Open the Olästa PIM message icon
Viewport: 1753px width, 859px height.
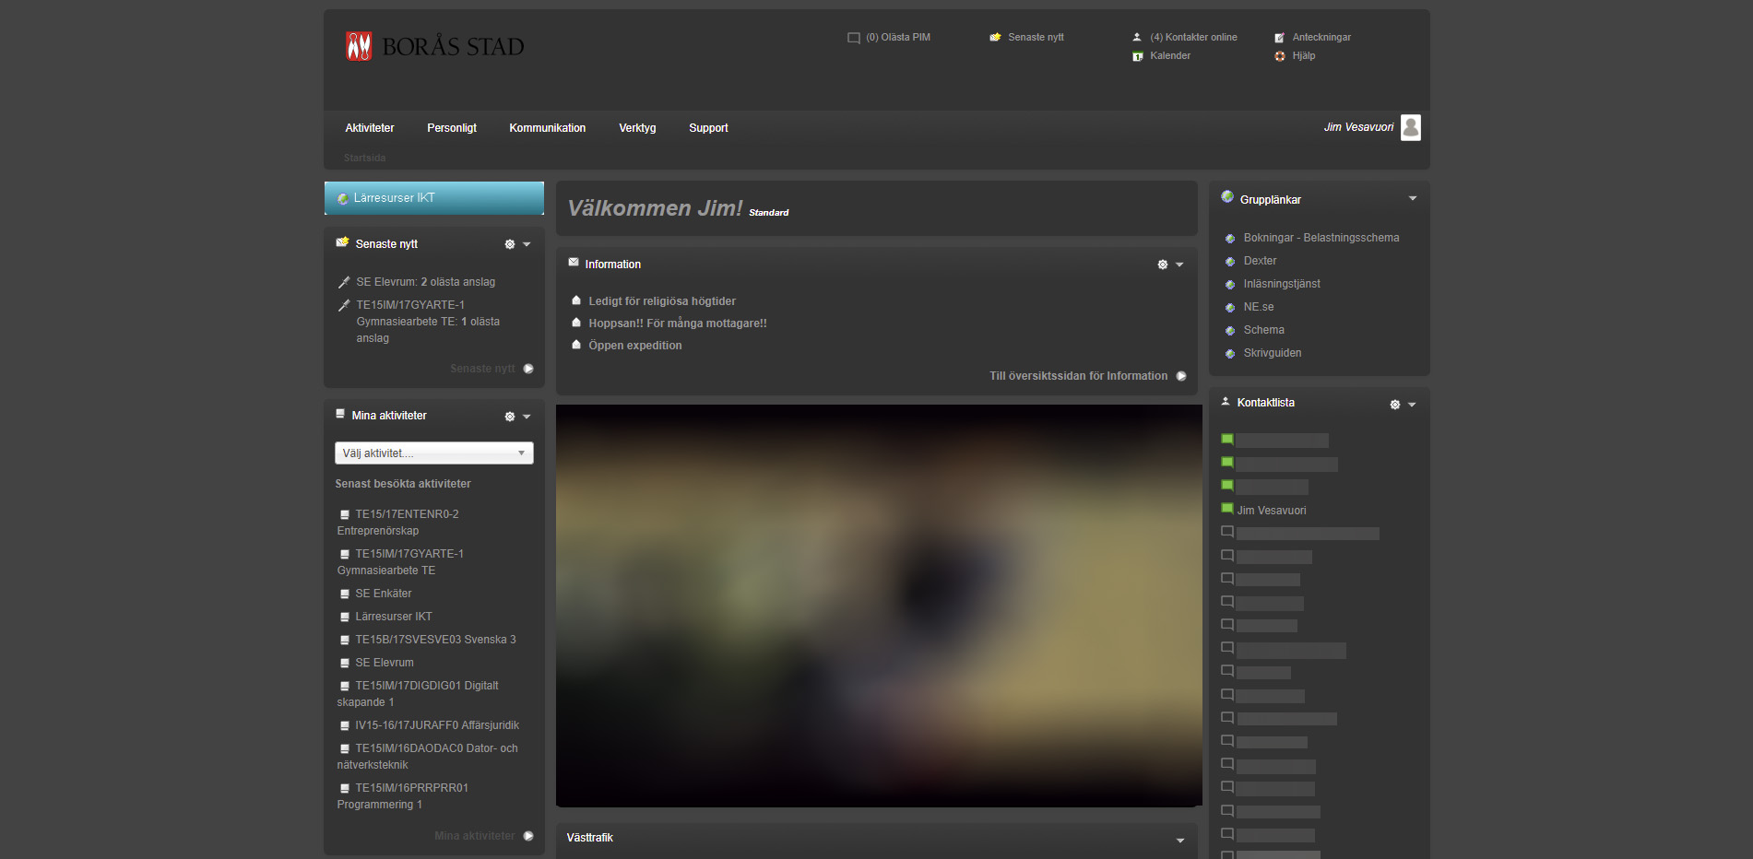[854, 38]
